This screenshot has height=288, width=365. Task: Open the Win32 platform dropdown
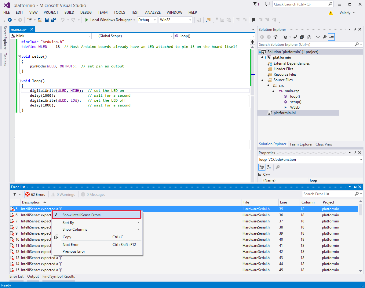(x=176, y=20)
